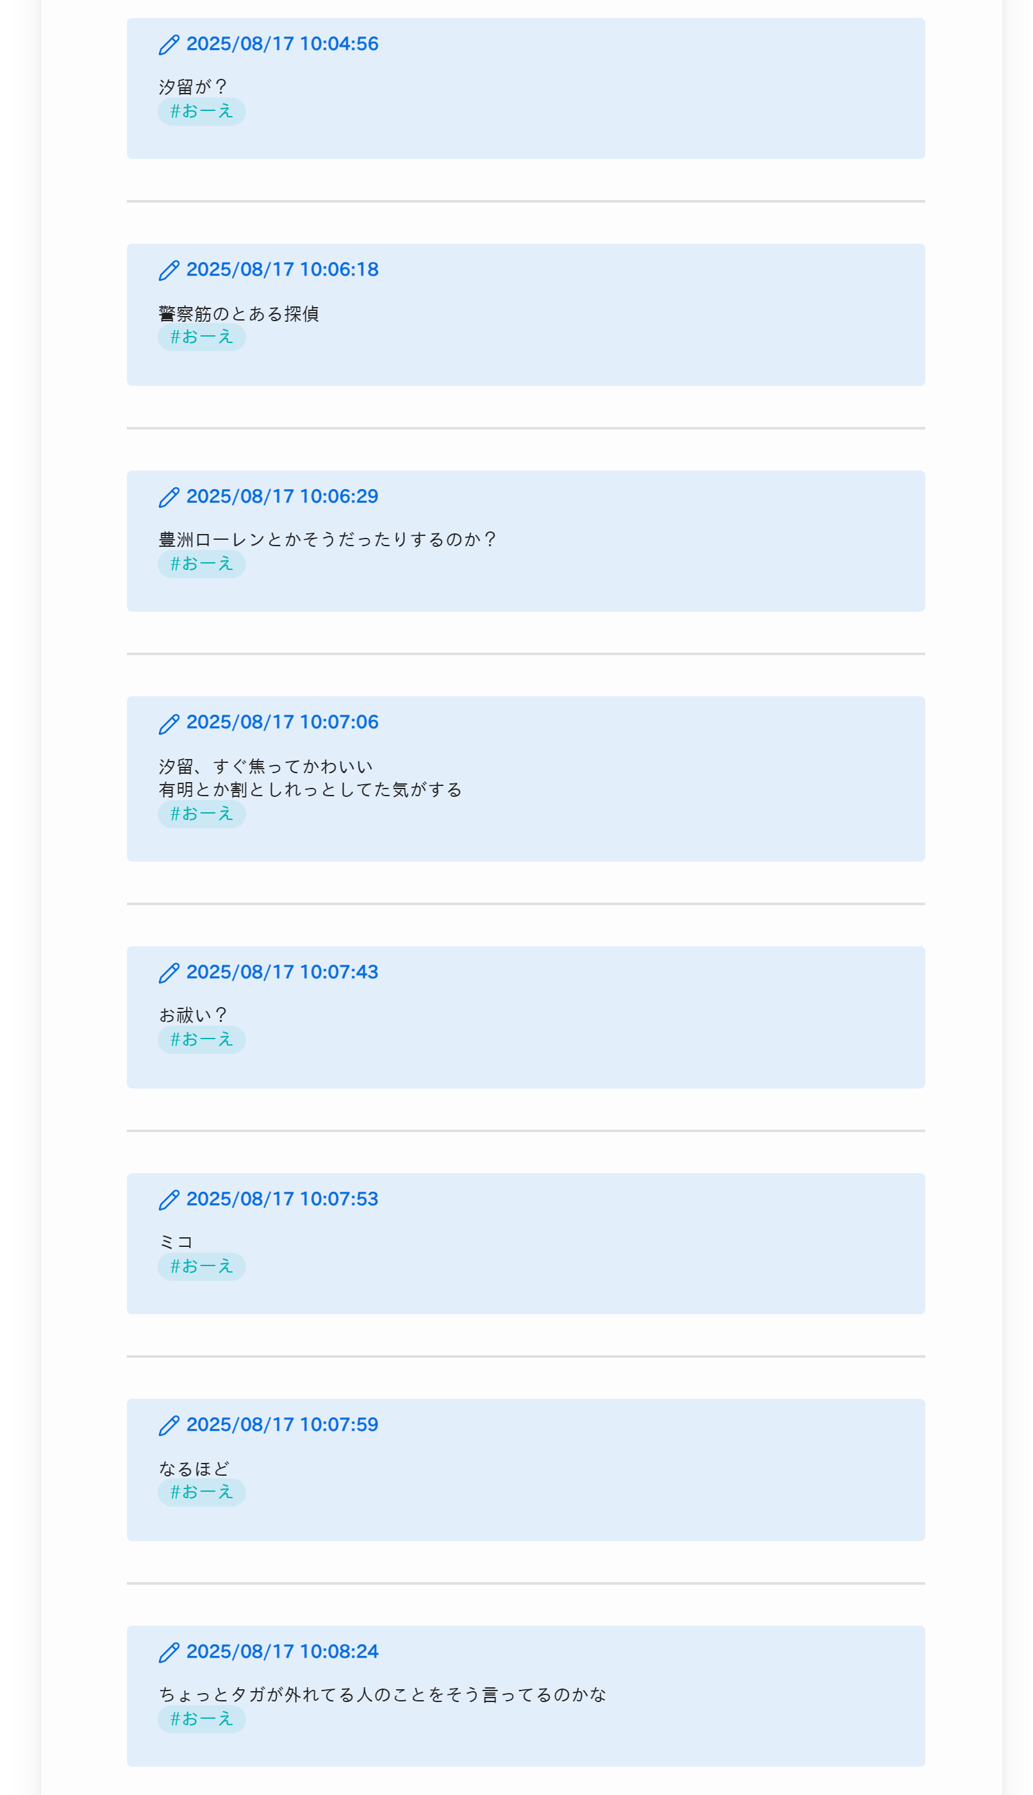1033x1795 pixels.
Task: Click the pencil edit icon beside 10:04:56
Action: 169,45
